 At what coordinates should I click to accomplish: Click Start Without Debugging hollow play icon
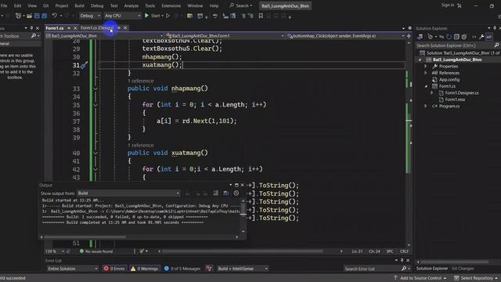[x=168, y=16]
